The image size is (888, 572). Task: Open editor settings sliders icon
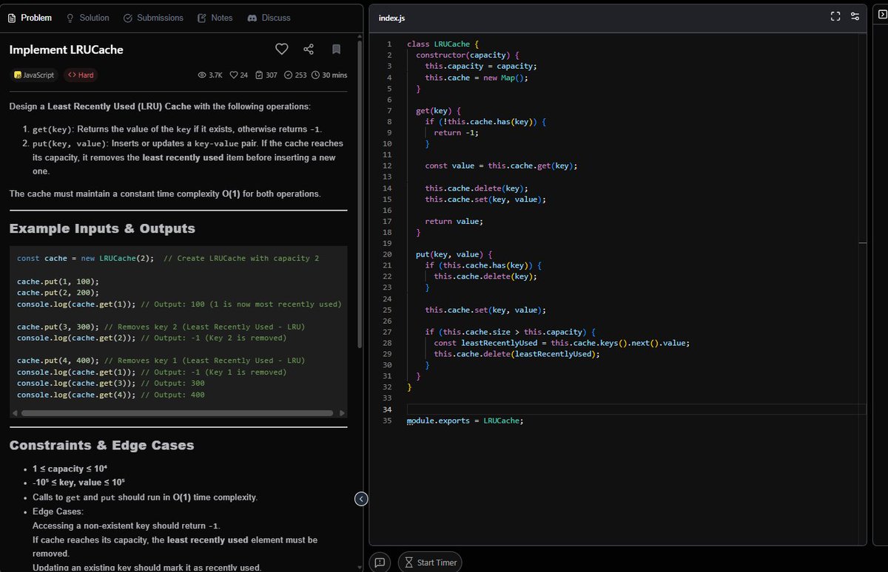(x=855, y=17)
